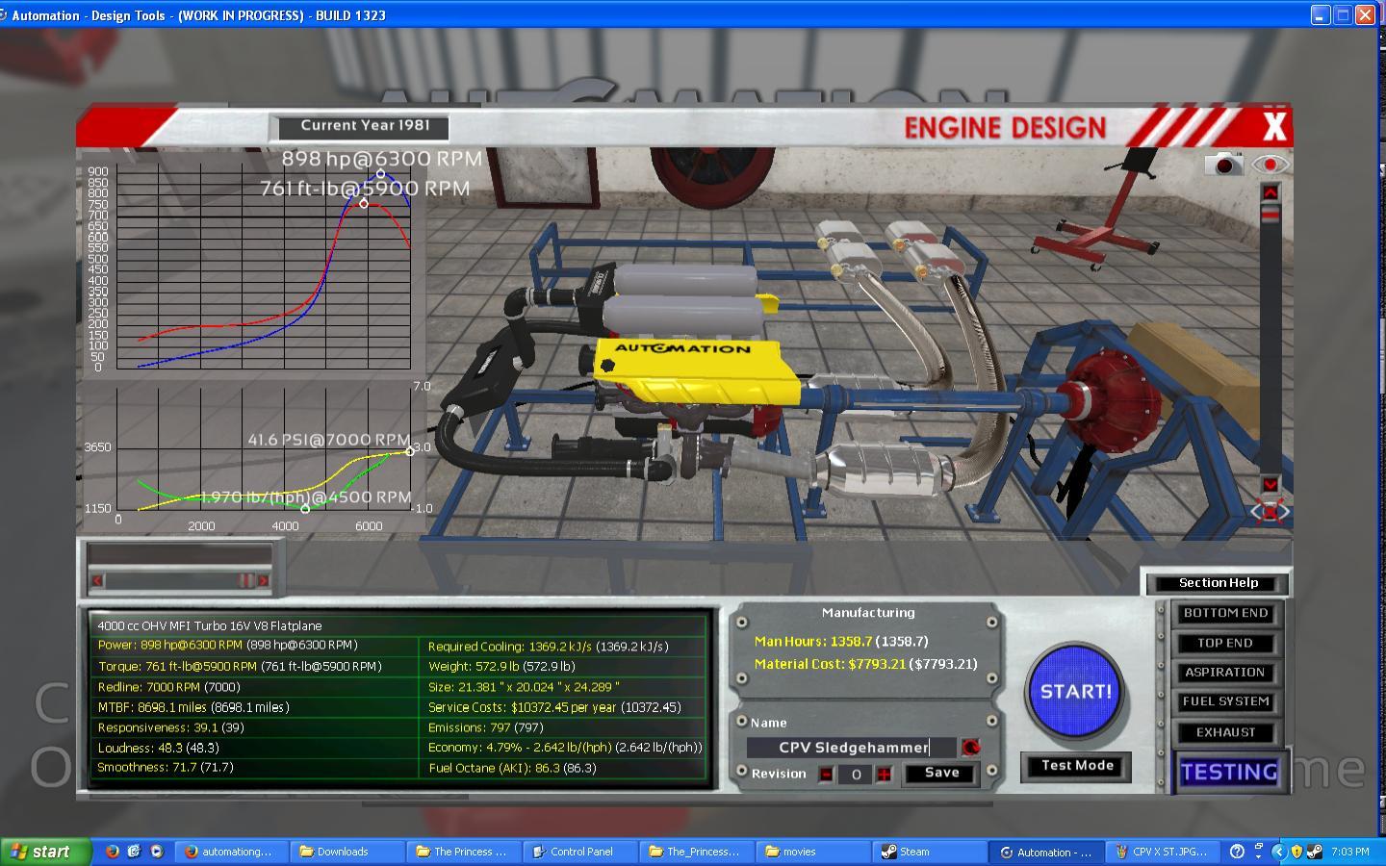Click the red refresh icon beside name
Image resolution: width=1386 pixels, height=866 pixels.
pos(970,747)
